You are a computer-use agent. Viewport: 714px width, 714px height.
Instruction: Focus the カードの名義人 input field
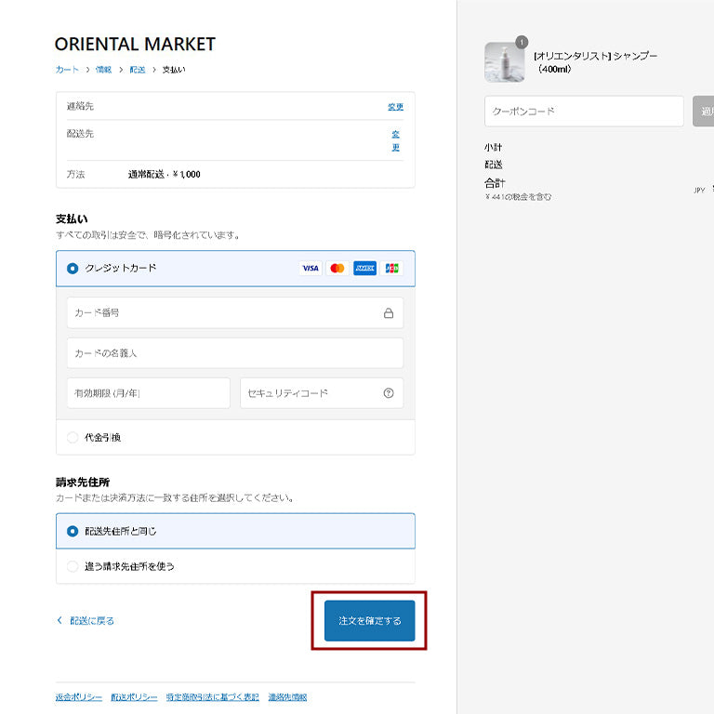pyautogui.click(x=235, y=353)
